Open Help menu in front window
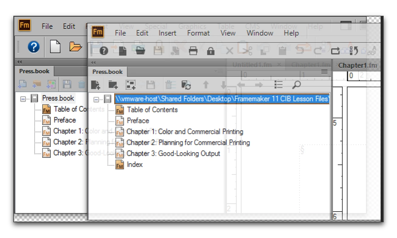Screen dimensions: 397x238 [291, 33]
